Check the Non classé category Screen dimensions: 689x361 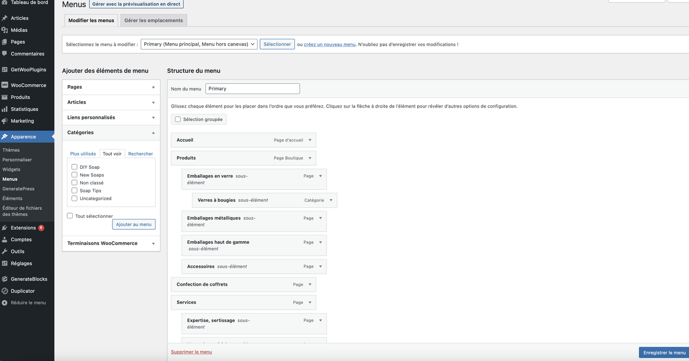point(74,182)
